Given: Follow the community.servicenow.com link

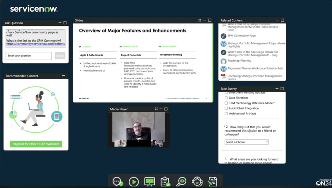Looking at the screenshot, I should [36, 44].
